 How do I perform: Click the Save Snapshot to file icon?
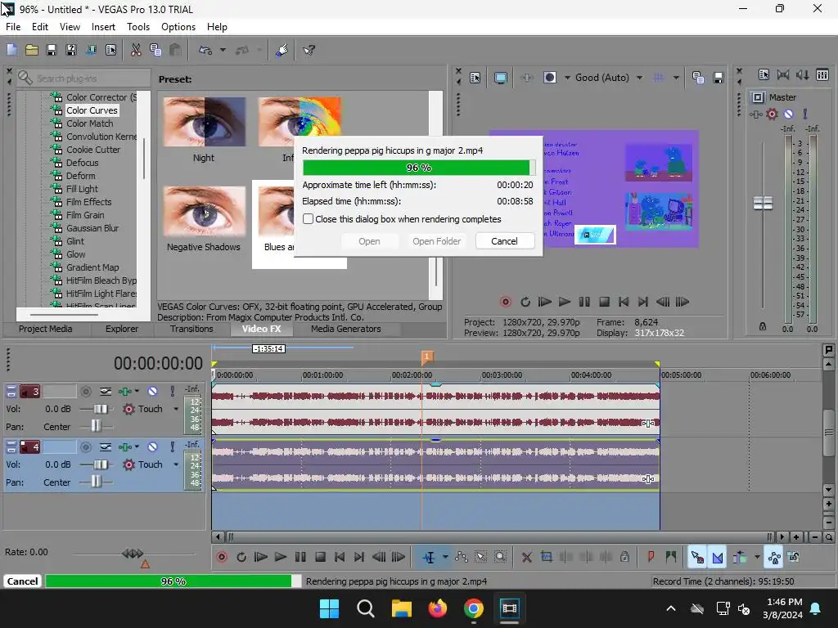[719, 78]
